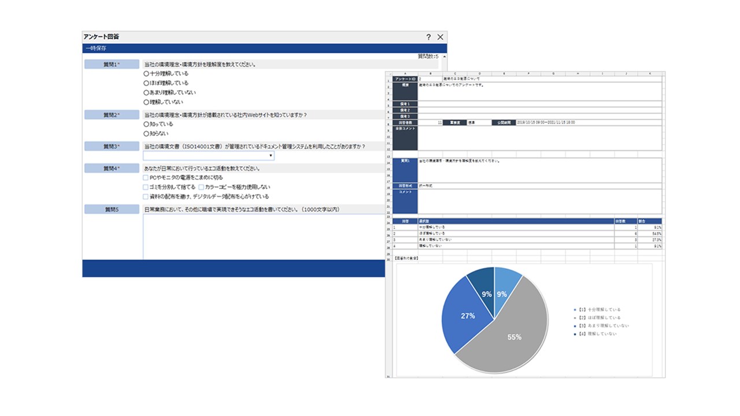The image size is (740, 416).
Task: Click the 【回答別の割合】 chart heading
Action: [405, 258]
